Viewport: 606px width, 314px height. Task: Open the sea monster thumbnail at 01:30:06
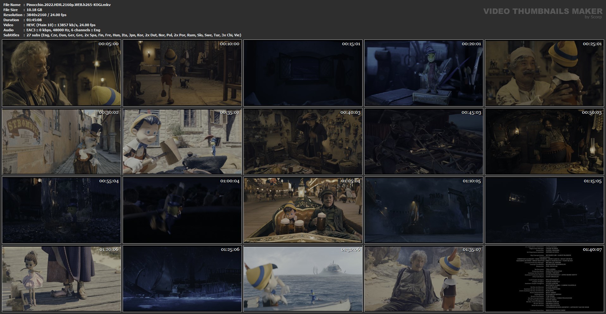pos(303,279)
